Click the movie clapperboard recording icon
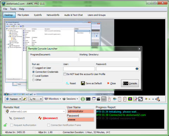Image resolution: width=169 pixels, height=136 pixels. coord(98,99)
